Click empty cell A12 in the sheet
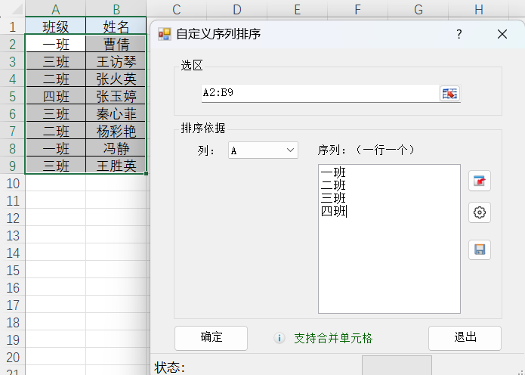525x375 pixels. [56, 218]
